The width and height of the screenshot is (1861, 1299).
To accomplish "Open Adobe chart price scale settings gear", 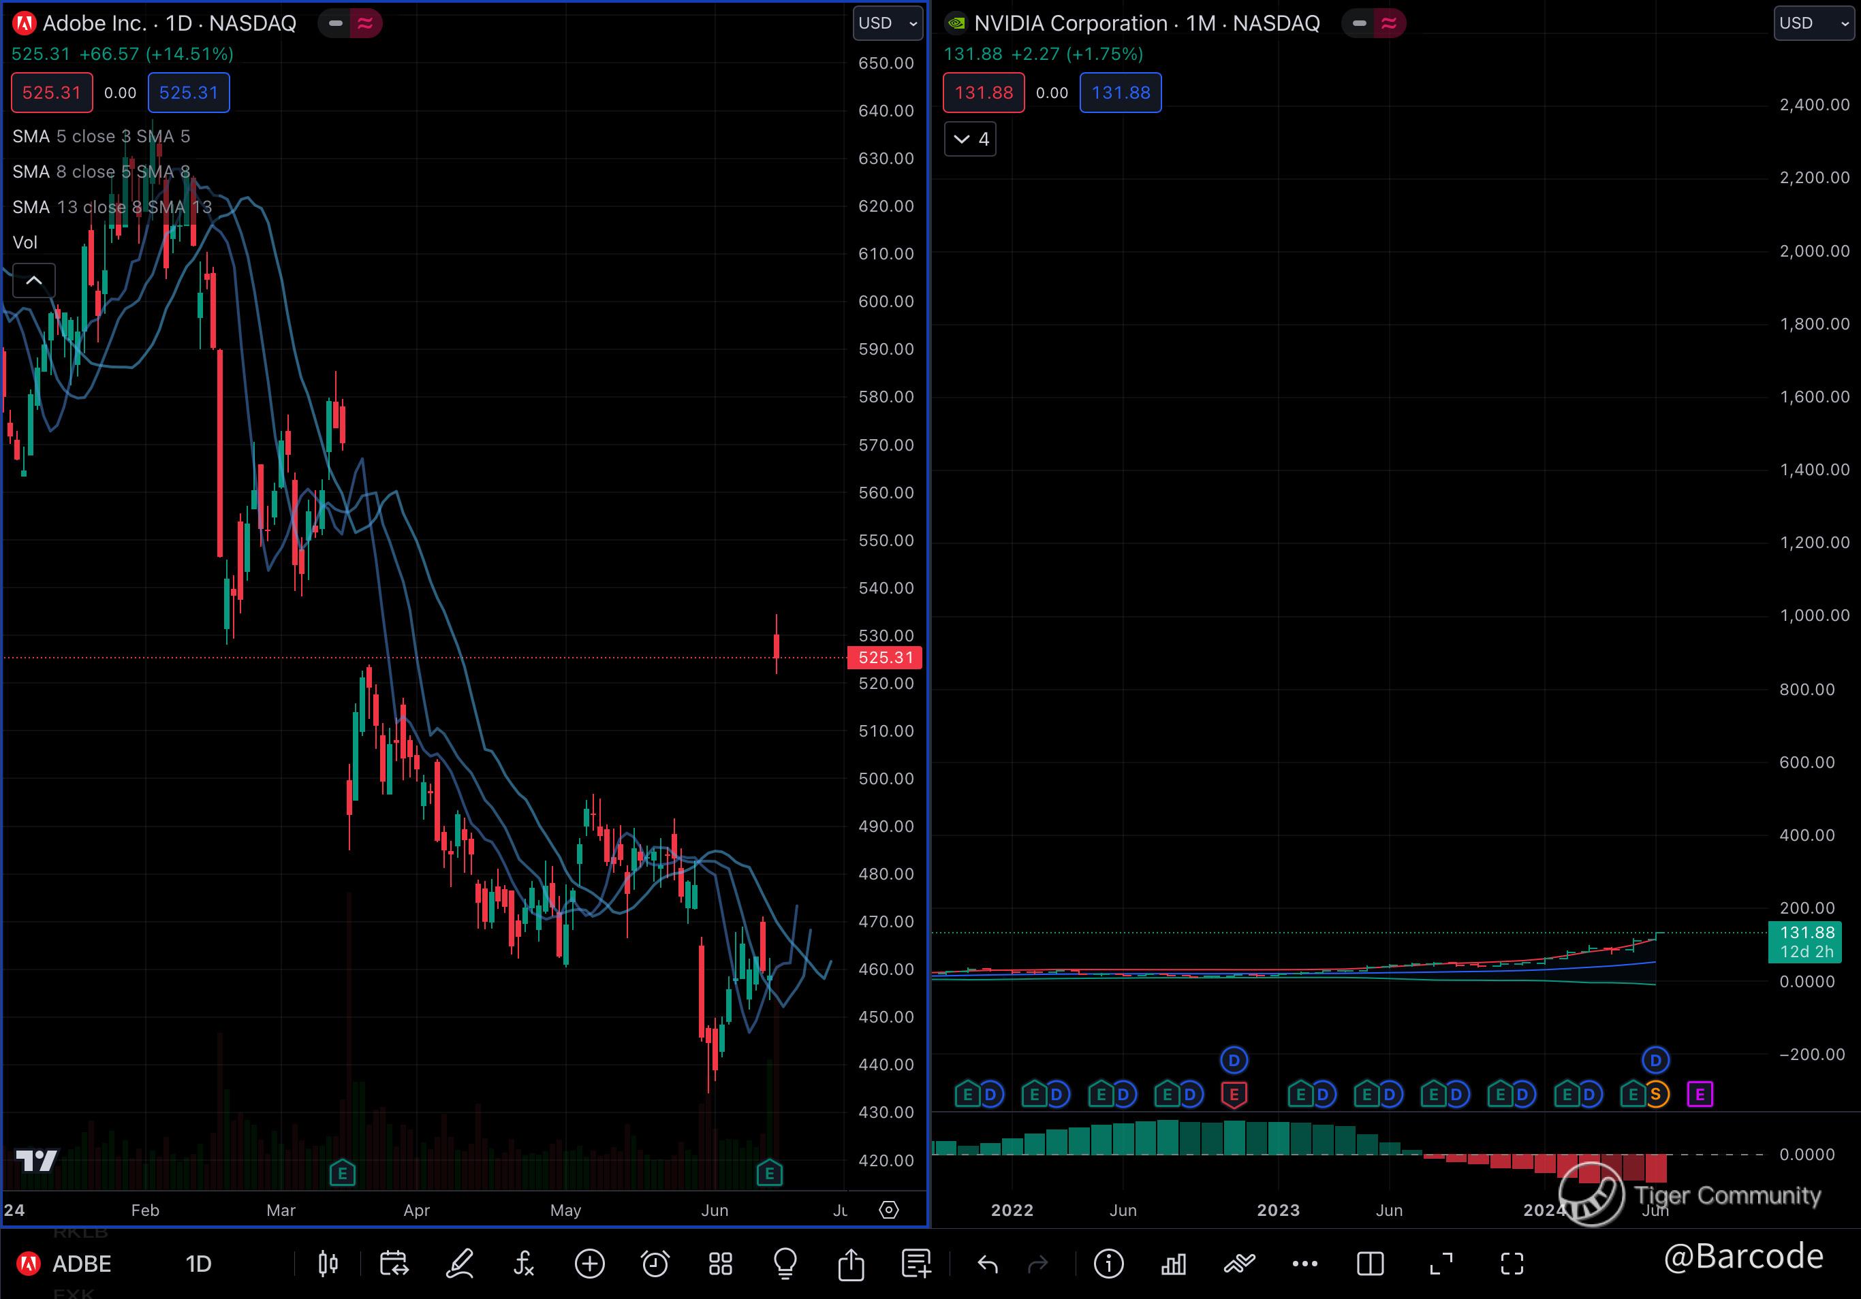I will pos(889,1210).
